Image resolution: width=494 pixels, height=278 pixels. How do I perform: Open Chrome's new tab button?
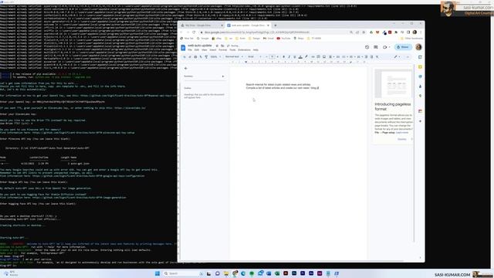click(x=275, y=25)
